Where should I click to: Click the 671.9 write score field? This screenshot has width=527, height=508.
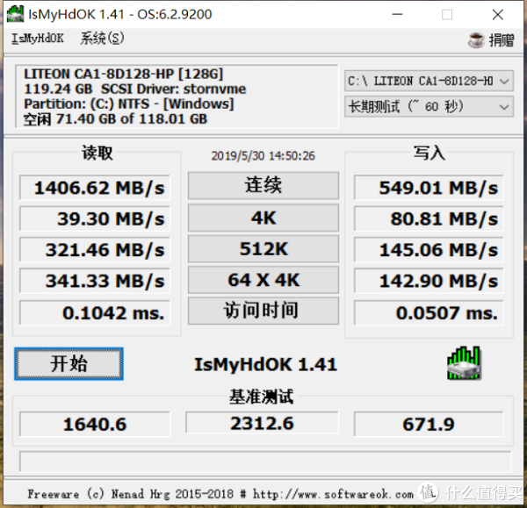coord(429,424)
